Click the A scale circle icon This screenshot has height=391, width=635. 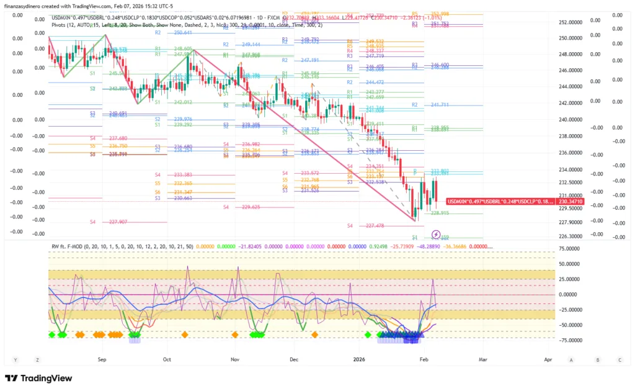point(572,359)
